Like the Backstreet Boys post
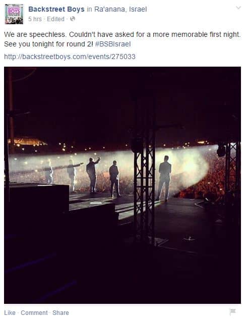The image size is (246, 319). (x=10, y=313)
